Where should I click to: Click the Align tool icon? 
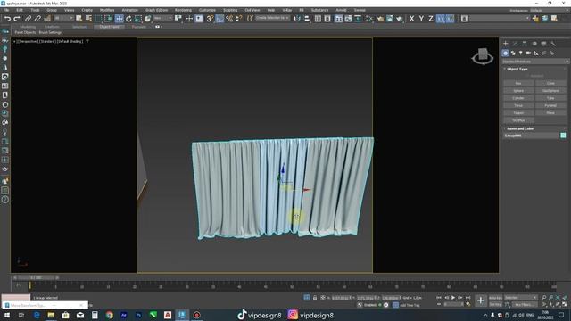307,19
